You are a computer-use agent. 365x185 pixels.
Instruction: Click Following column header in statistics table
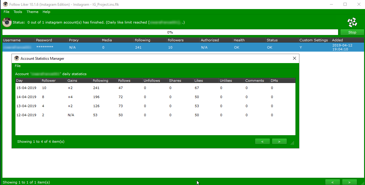pyautogui.click(x=105, y=81)
